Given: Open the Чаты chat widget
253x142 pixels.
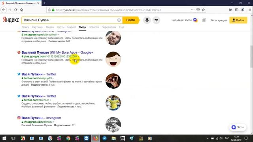Looking at the screenshot, I should [x=238, y=127].
